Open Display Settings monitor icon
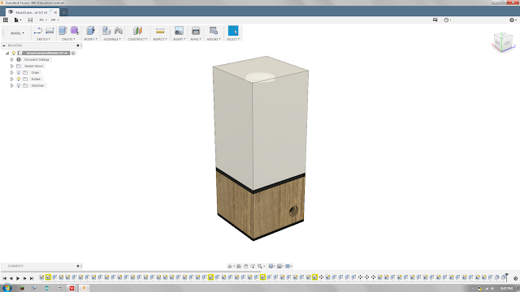 (271, 266)
